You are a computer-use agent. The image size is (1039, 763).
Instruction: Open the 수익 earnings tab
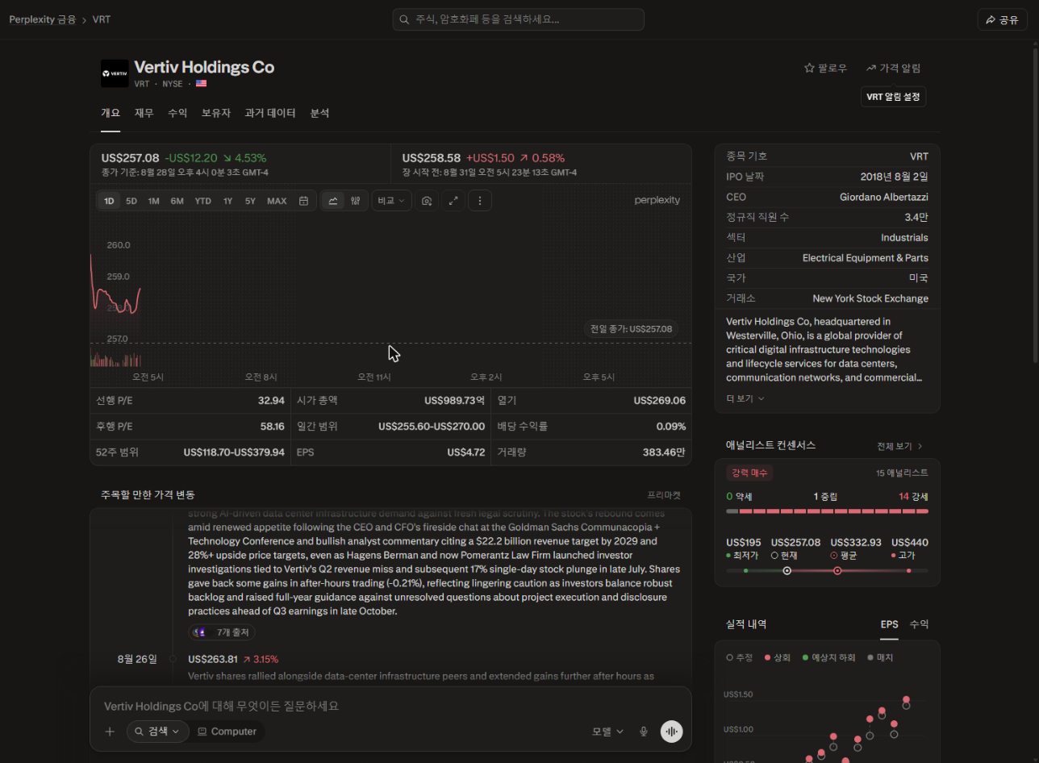click(x=177, y=113)
